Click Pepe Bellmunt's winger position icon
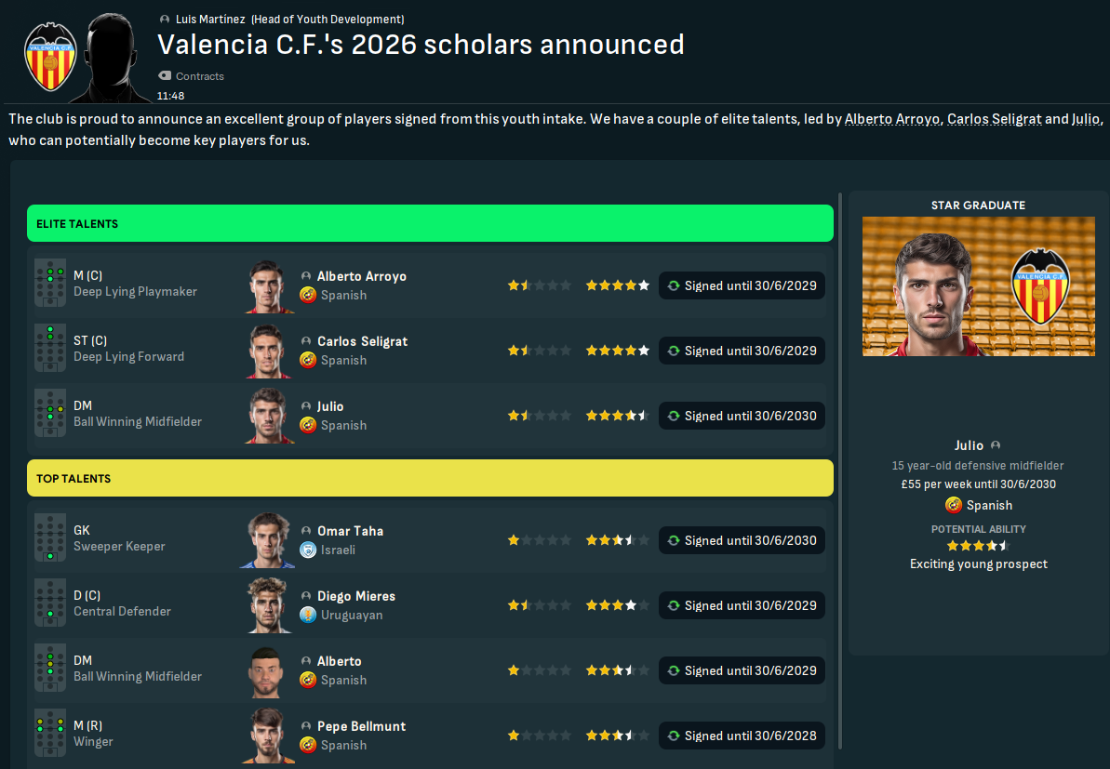Screen dimensions: 1110x769 (x=50, y=733)
